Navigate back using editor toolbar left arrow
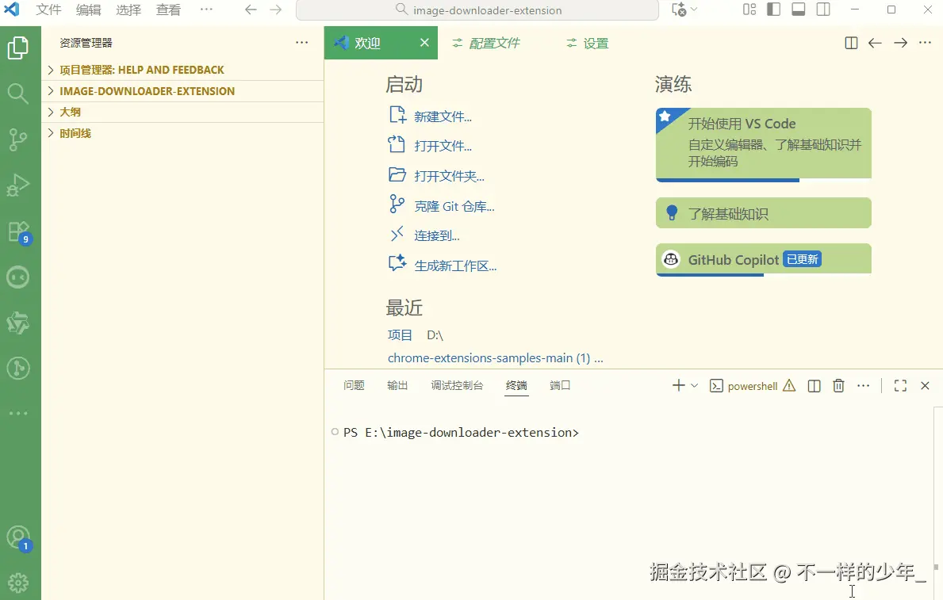Image resolution: width=943 pixels, height=600 pixels. click(x=875, y=43)
